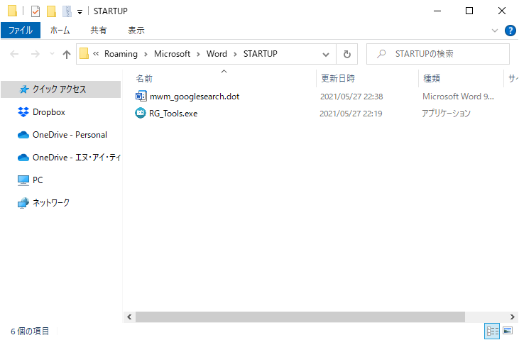The image size is (519, 340).
Task: Switch to details view layout
Action: click(x=491, y=331)
